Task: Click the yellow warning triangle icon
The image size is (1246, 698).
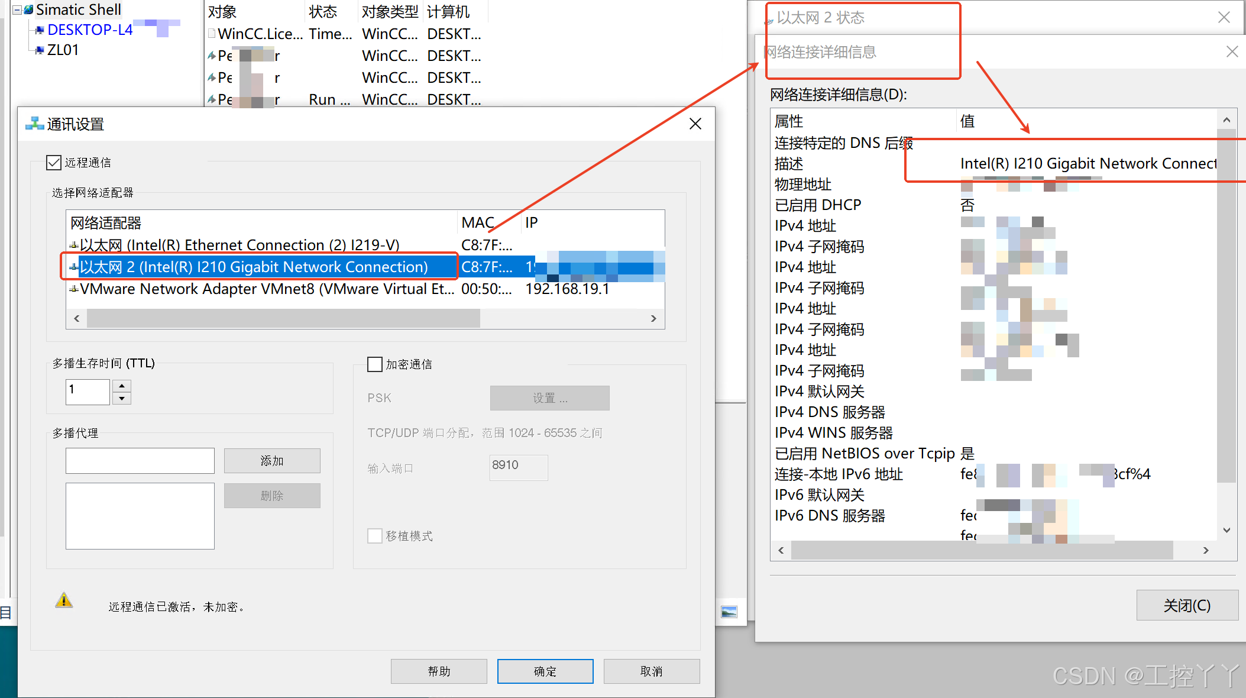Action: (x=64, y=601)
